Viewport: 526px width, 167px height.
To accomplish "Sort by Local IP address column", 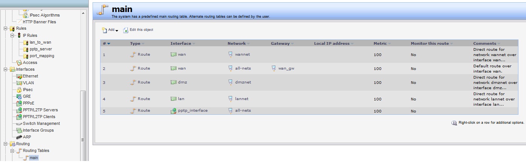I will [334, 44].
